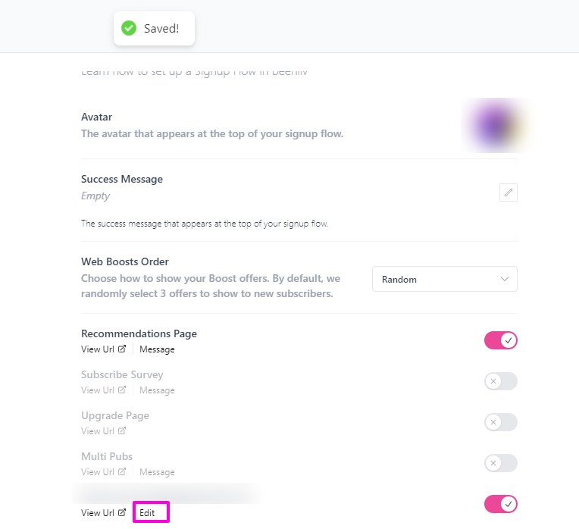The image size is (579, 529).
Task: Open Subscribe Survey Message link
Action: pyautogui.click(x=157, y=390)
